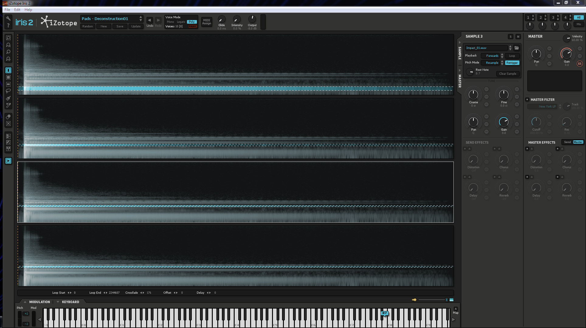Select the Lasso selection tool
This screenshot has width=586, height=328.
pyautogui.click(x=8, y=91)
